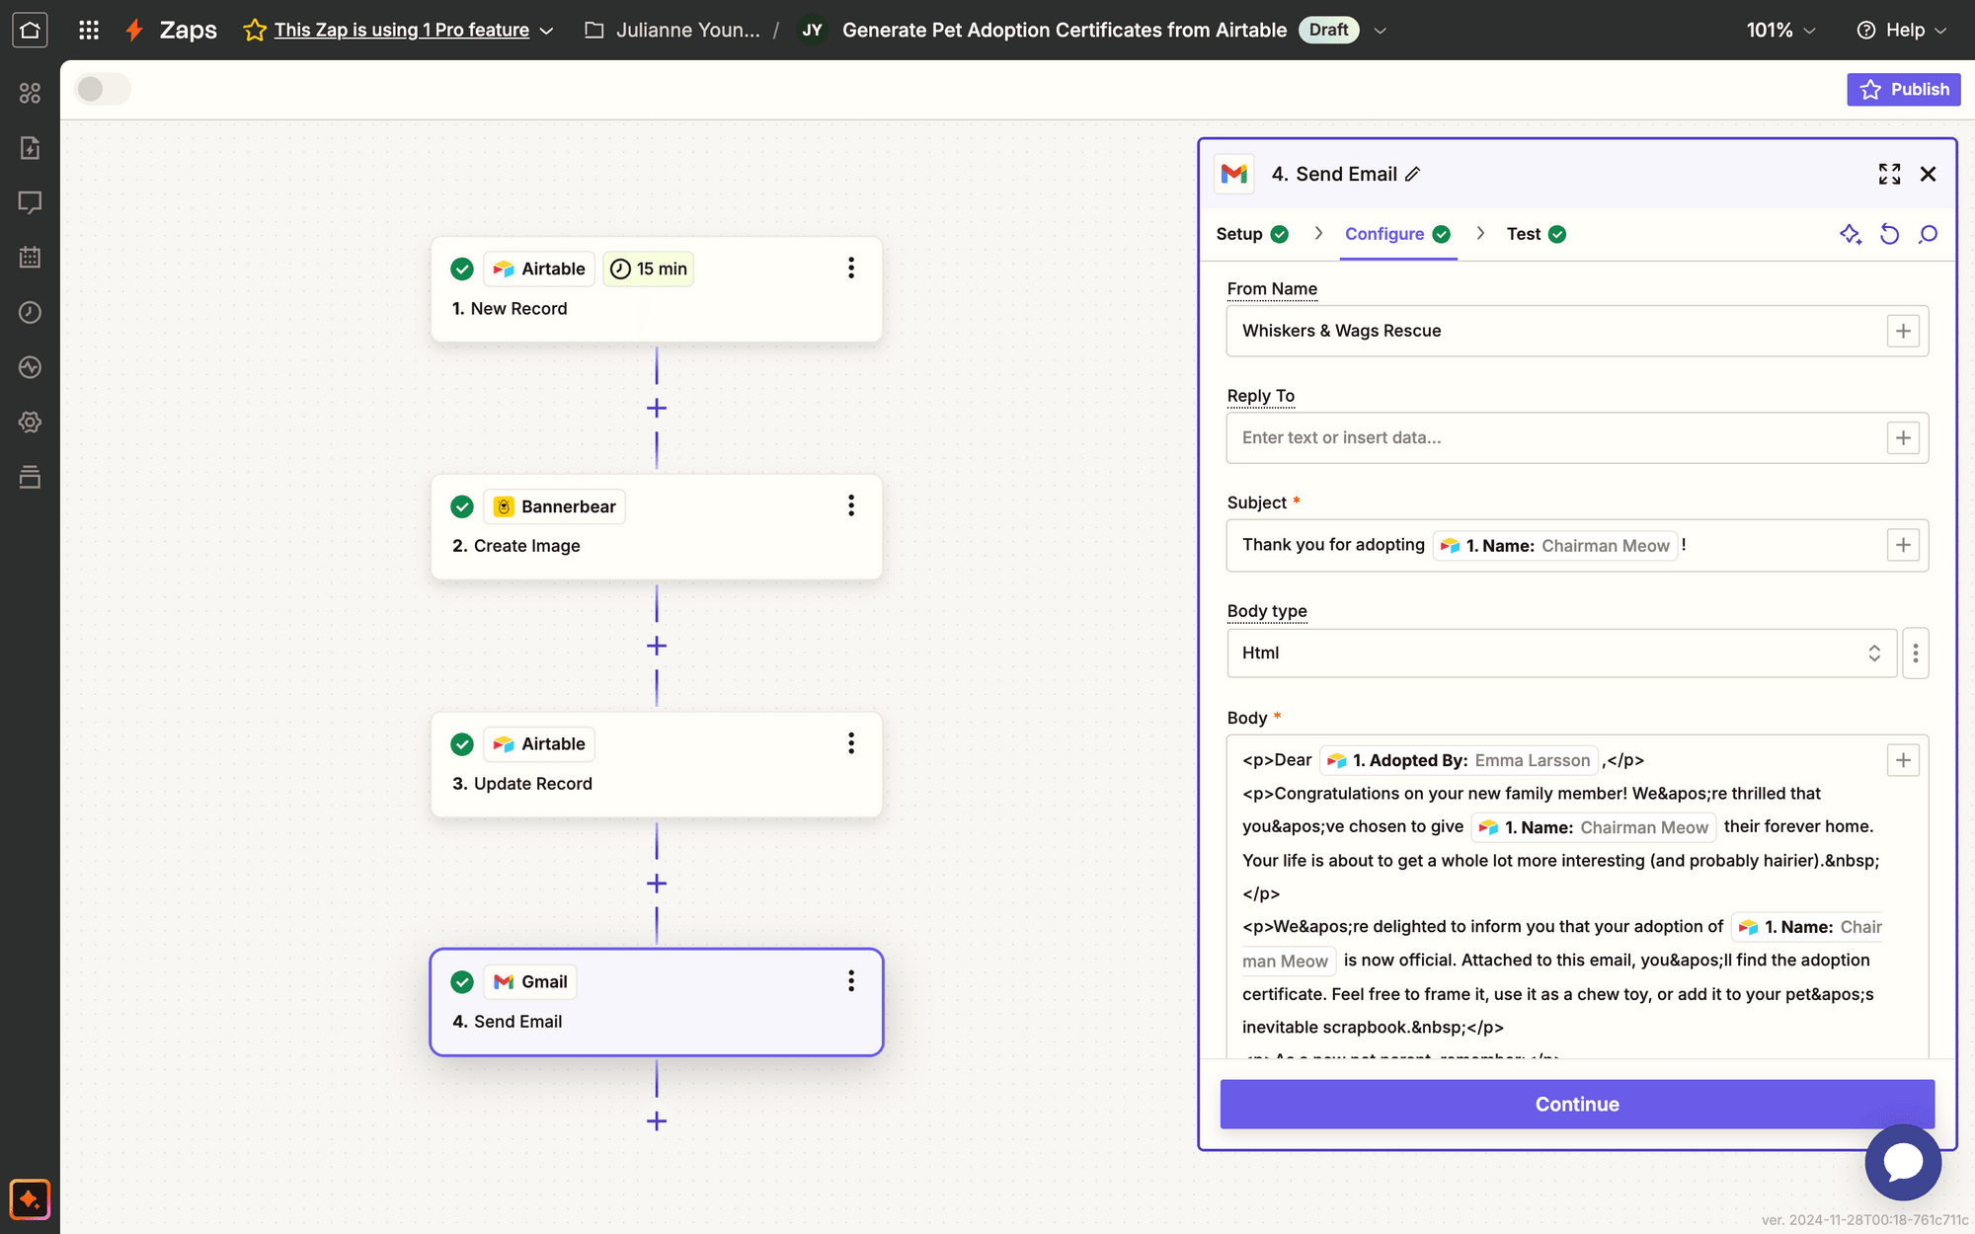Click the refresh step icon in the panel header
The height and width of the screenshot is (1234, 1975).
pyautogui.click(x=1889, y=234)
